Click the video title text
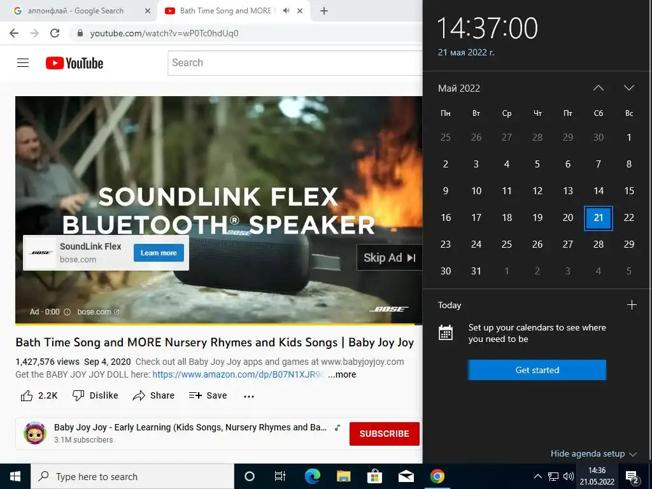 tap(215, 343)
